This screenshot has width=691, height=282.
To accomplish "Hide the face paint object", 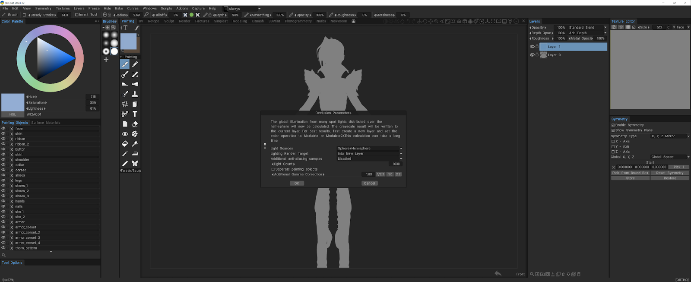I will pyautogui.click(x=3, y=129).
